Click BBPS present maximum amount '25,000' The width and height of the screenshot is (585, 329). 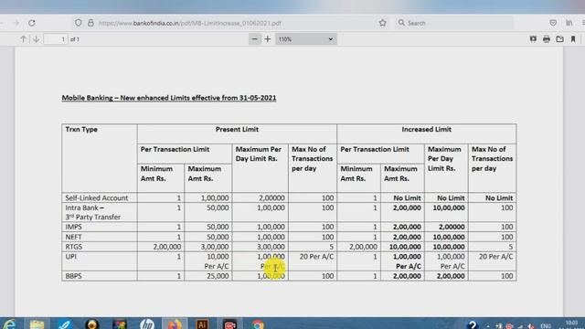pyautogui.click(x=218, y=276)
